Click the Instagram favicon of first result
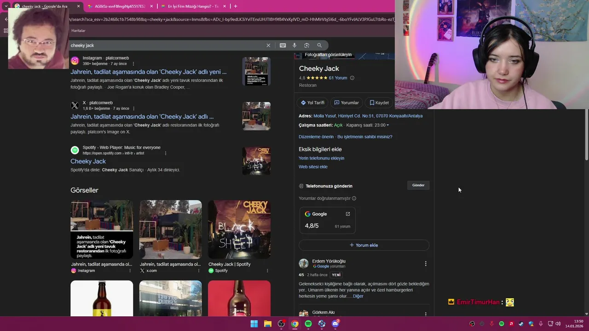This screenshot has height=331, width=589. [75, 61]
